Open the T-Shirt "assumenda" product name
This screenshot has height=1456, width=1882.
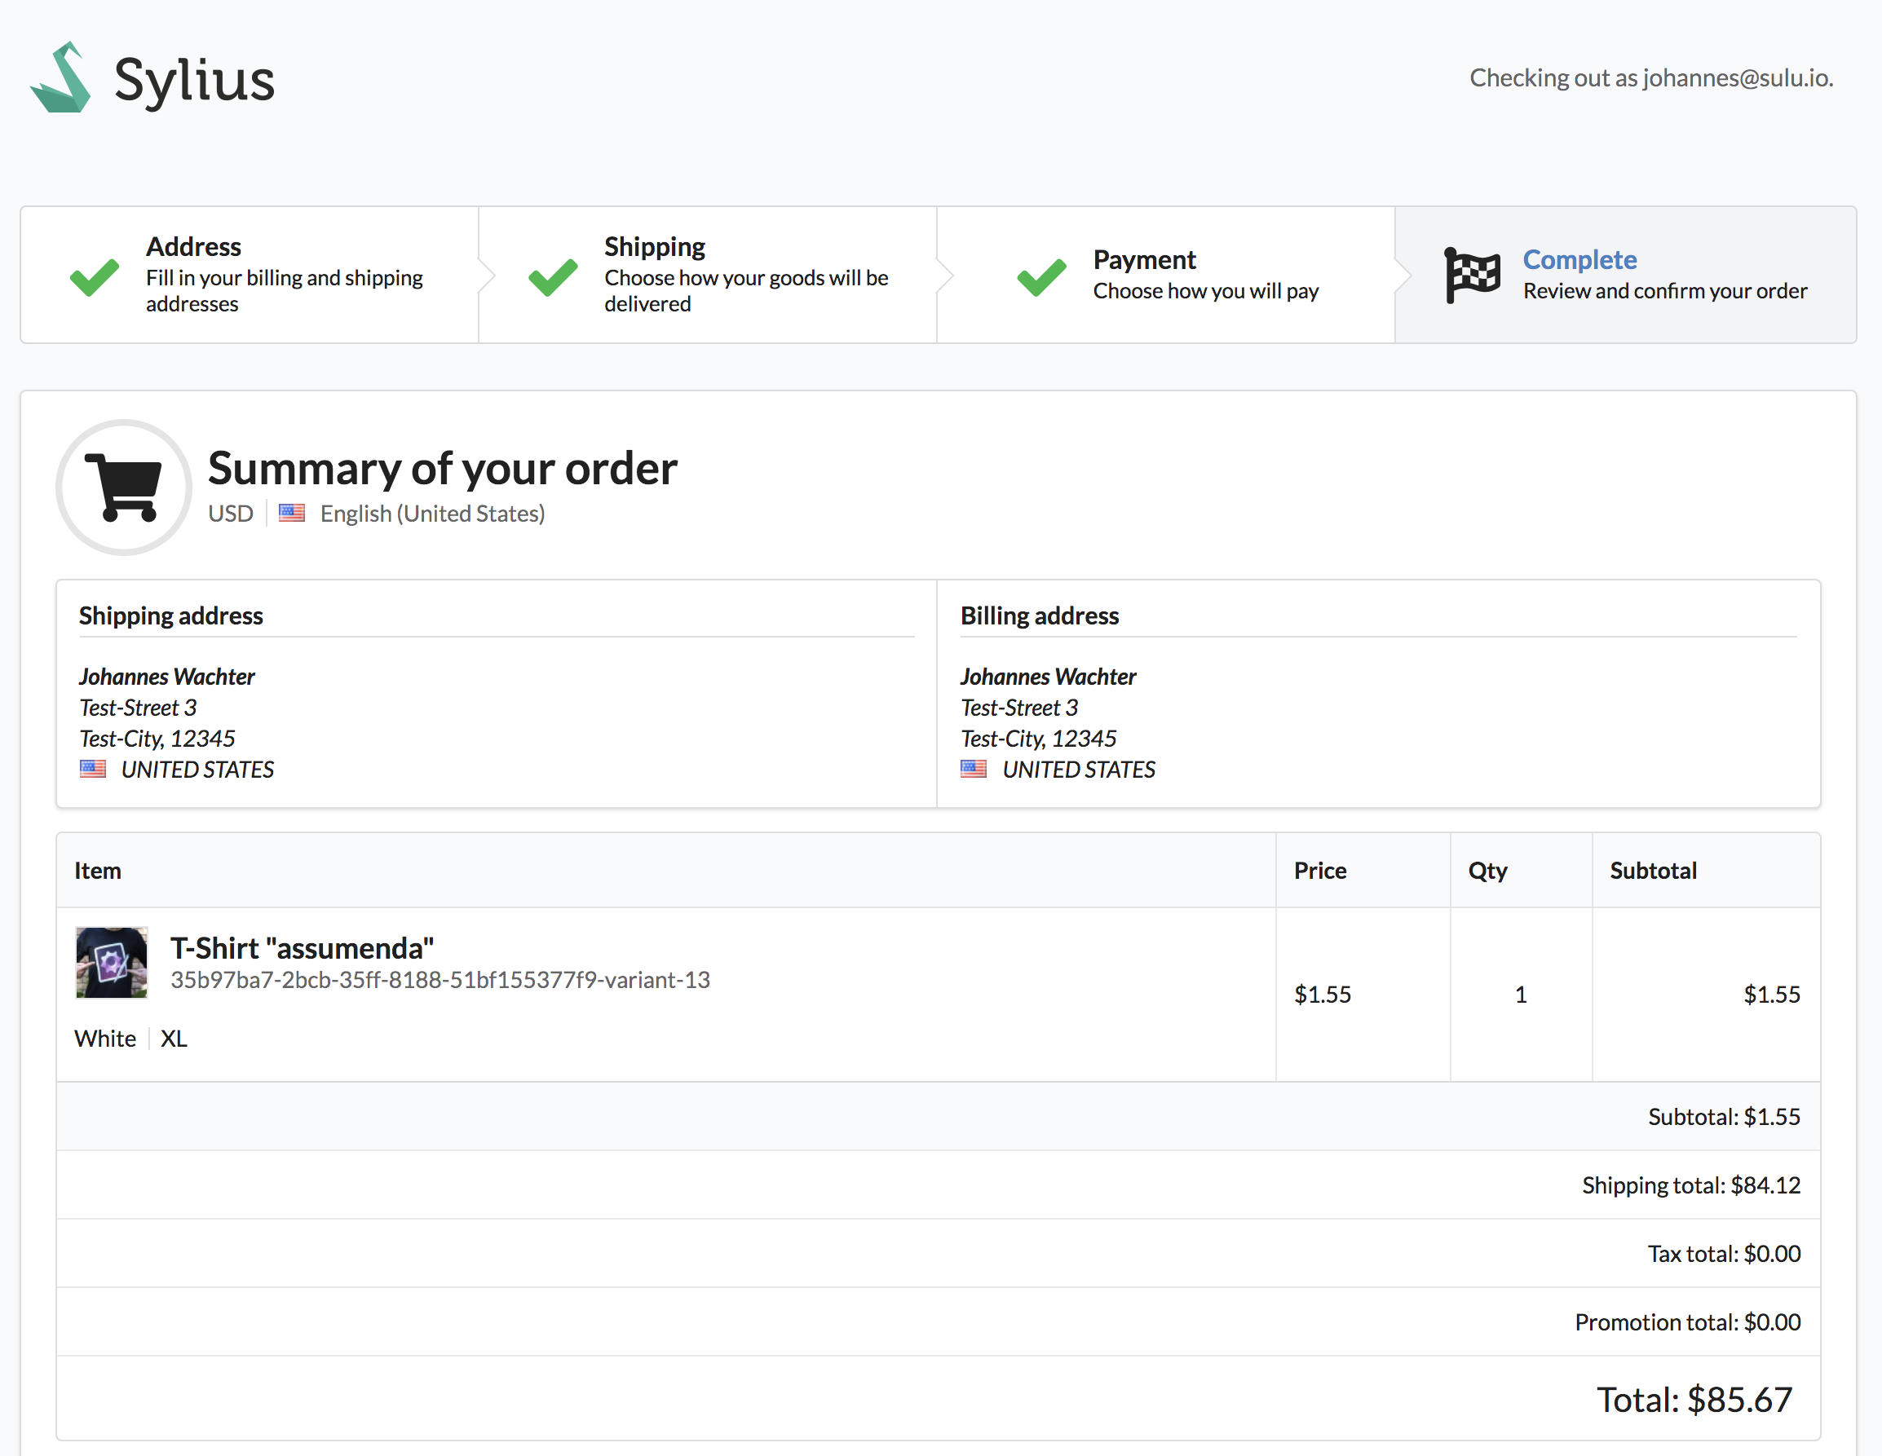pos(302,947)
